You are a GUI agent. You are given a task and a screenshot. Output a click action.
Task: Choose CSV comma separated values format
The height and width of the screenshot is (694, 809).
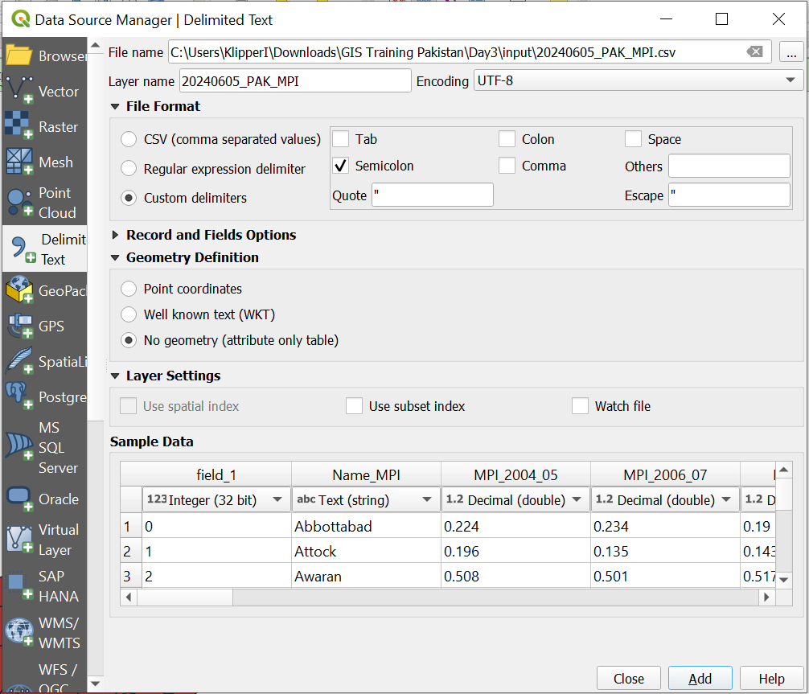(x=129, y=139)
